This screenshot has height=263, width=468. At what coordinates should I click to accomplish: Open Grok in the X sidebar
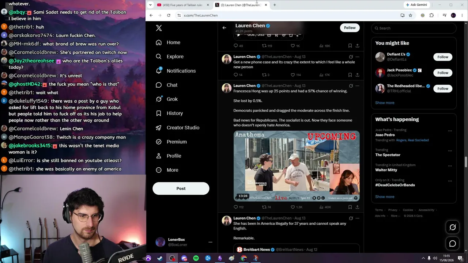pyautogui.click(x=167, y=99)
